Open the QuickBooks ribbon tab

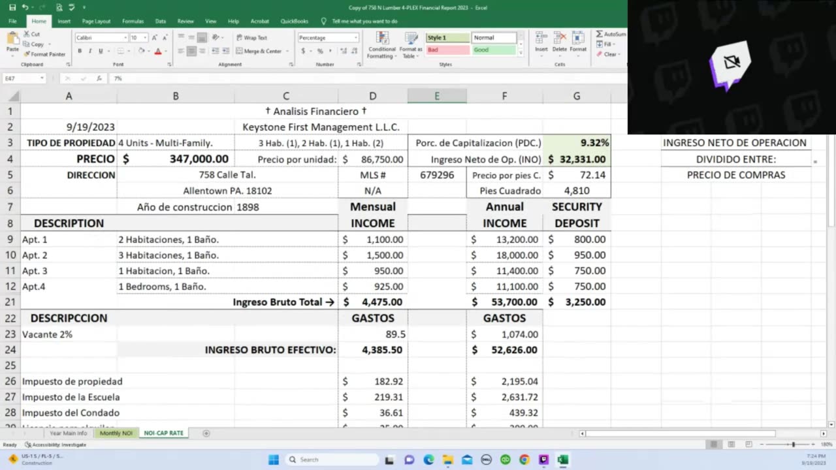click(x=295, y=21)
